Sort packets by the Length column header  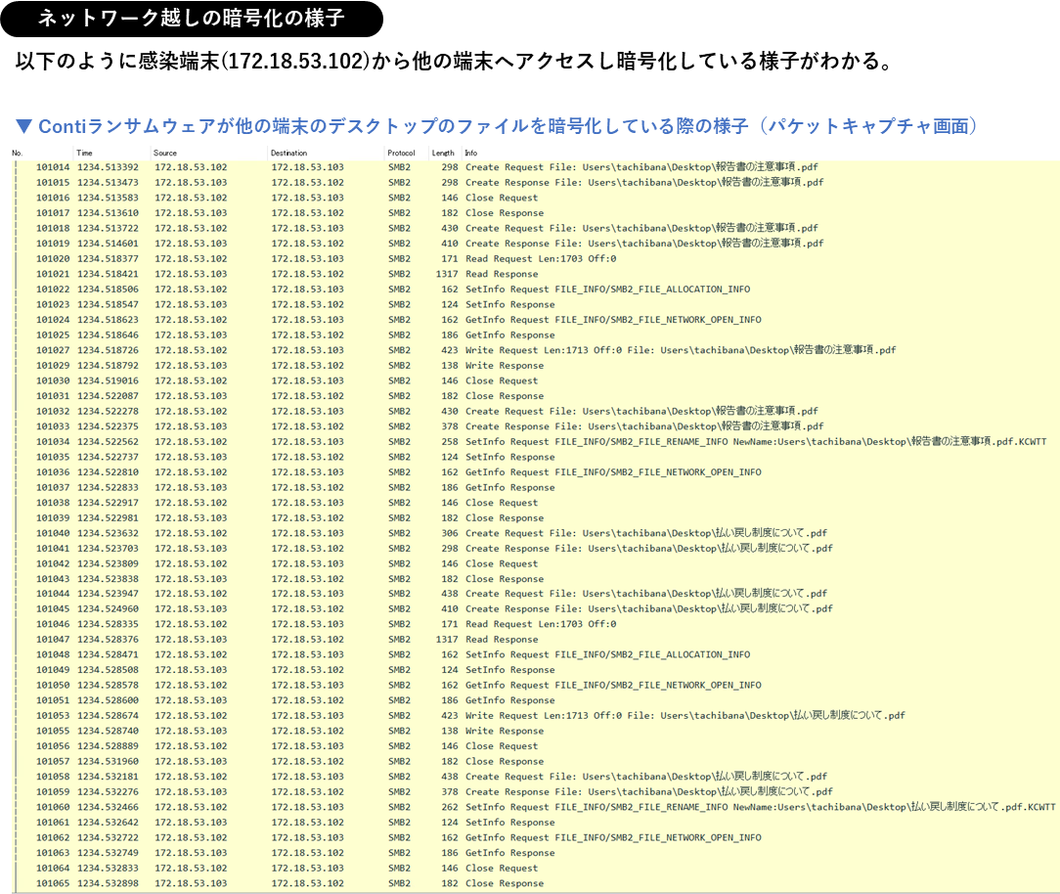(x=442, y=153)
